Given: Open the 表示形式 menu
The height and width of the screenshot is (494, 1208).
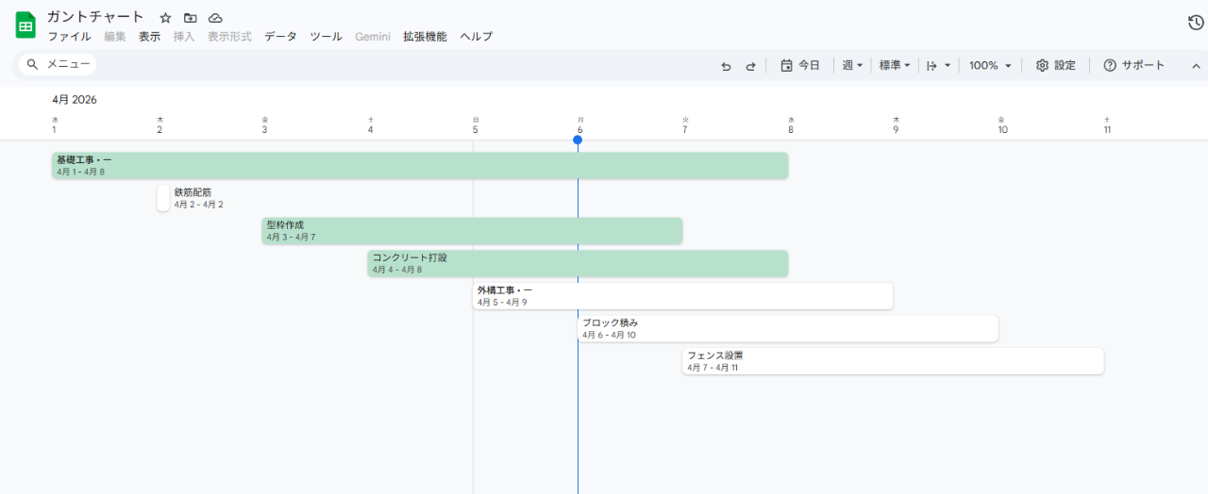Looking at the screenshot, I should 229,37.
